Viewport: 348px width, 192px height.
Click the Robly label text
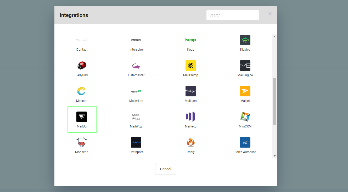(x=190, y=152)
